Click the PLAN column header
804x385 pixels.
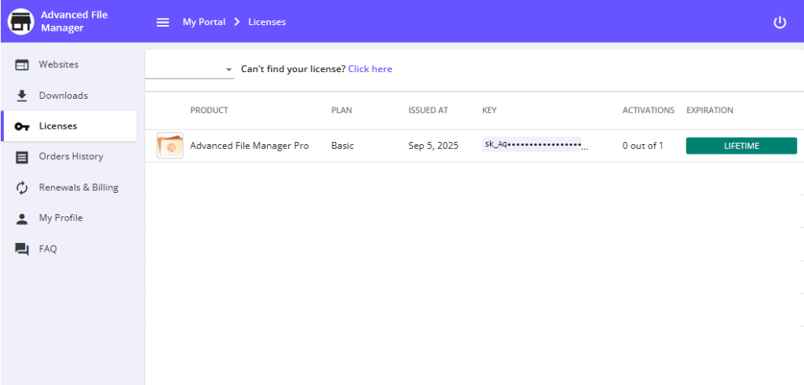[342, 110]
